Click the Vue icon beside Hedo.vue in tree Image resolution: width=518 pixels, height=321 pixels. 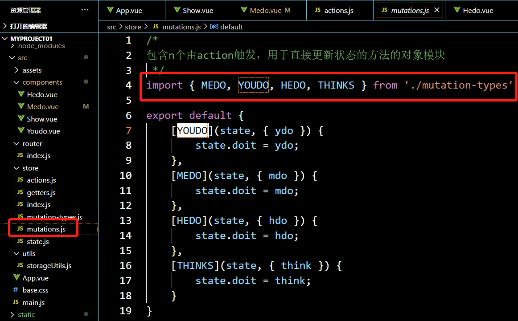pyautogui.click(x=21, y=94)
